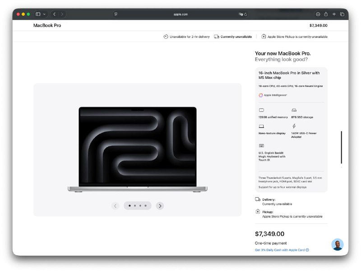Click the Share icon in toolbar
This screenshot has height=272, width=361.
326,14
